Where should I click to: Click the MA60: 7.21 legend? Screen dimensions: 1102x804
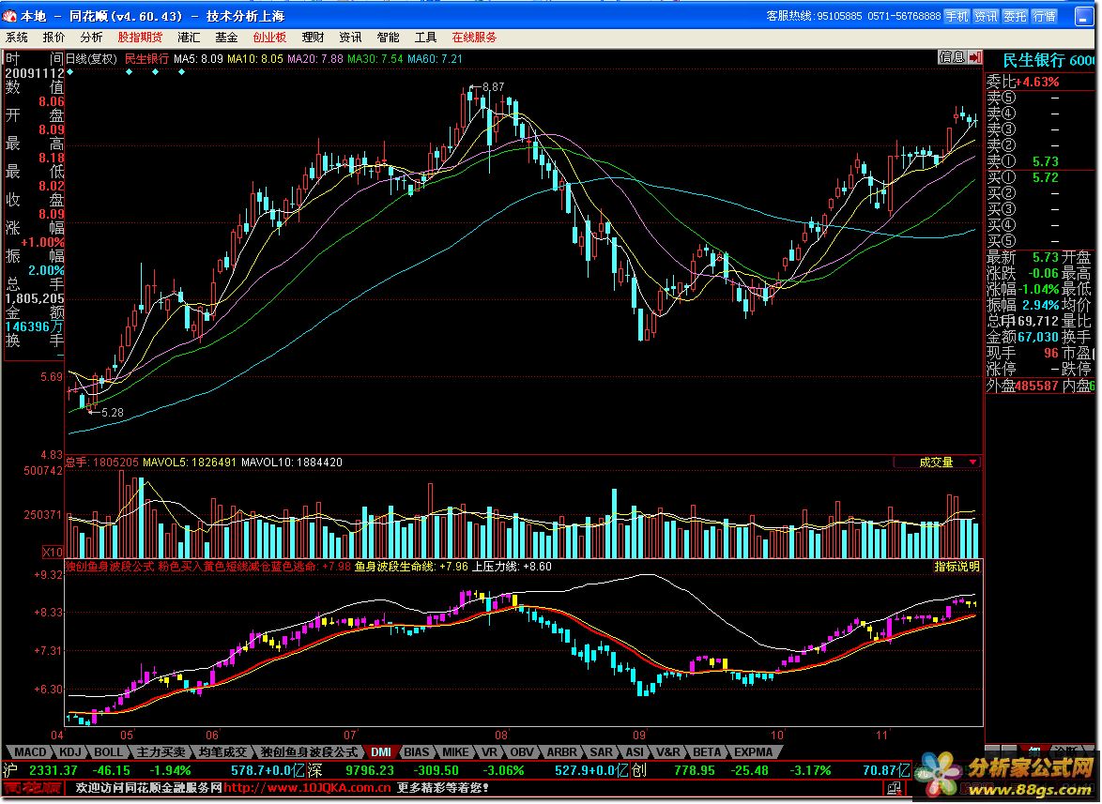pyautogui.click(x=435, y=59)
